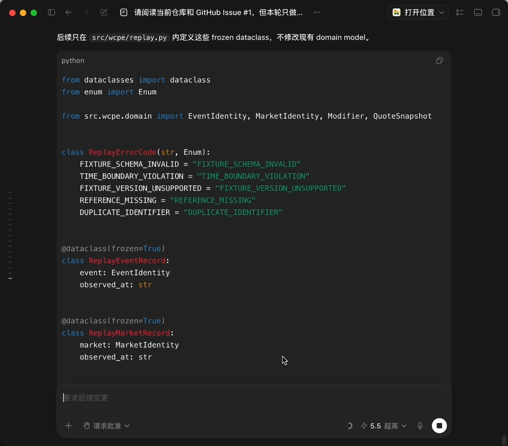The width and height of the screenshot is (508, 446).
Task: Toggle the sidebar panel icon
Action: coord(51,12)
